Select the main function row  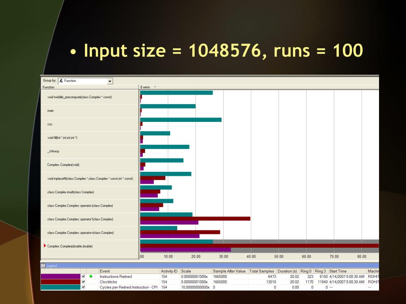tap(90, 111)
